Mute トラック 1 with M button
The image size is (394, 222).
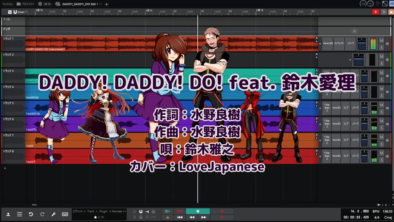[381, 41]
